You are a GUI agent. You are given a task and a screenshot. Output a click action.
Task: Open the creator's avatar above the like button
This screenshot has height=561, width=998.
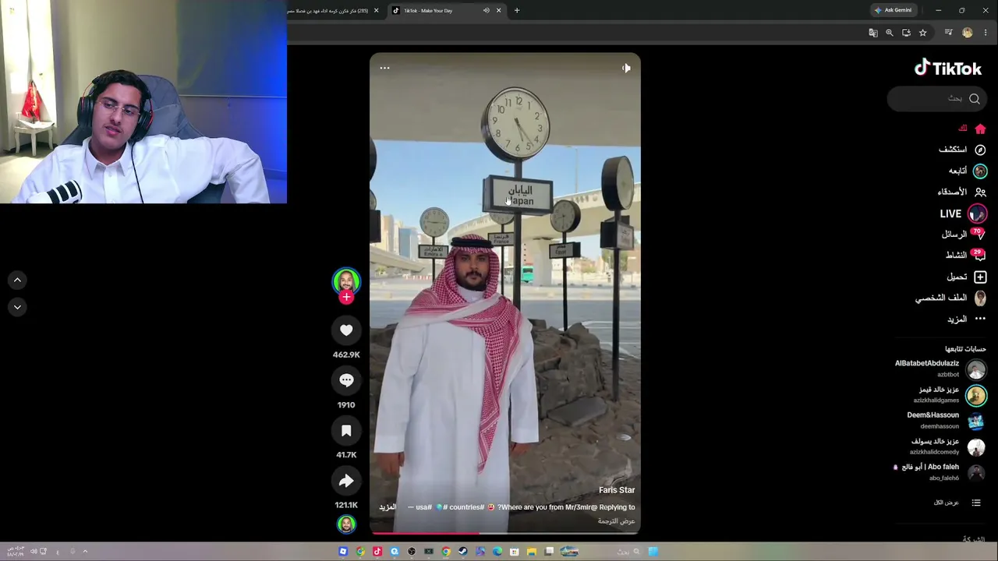(x=346, y=280)
